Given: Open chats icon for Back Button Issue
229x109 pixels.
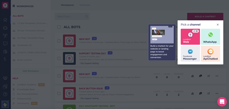Looking at the screenshot, I should pos(201,94).
